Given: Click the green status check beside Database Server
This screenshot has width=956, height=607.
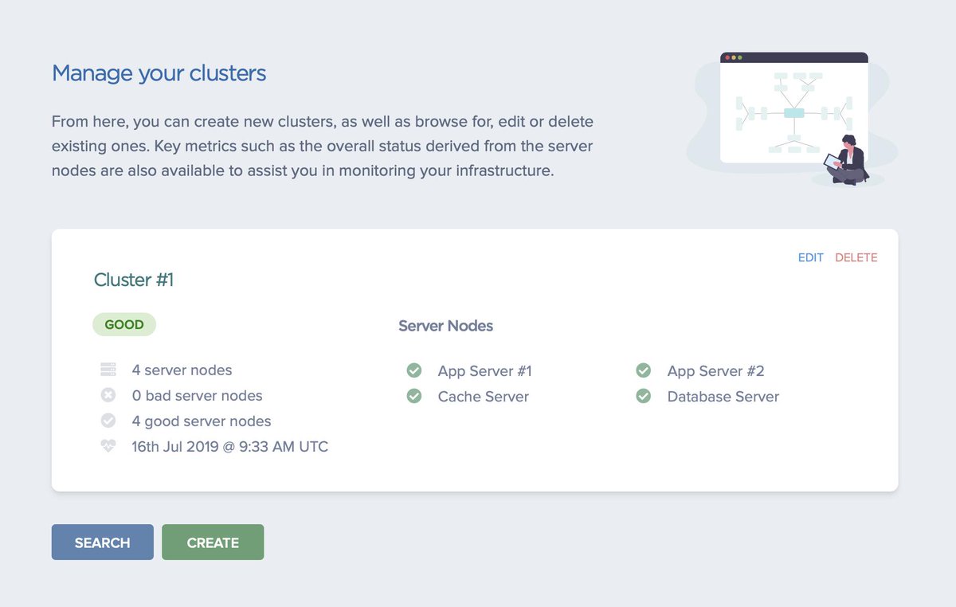Looking at the screenshot, I should (643, 396).
